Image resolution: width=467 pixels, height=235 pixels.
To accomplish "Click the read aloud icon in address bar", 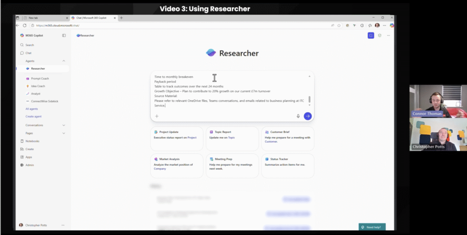I will coord(332,26).
